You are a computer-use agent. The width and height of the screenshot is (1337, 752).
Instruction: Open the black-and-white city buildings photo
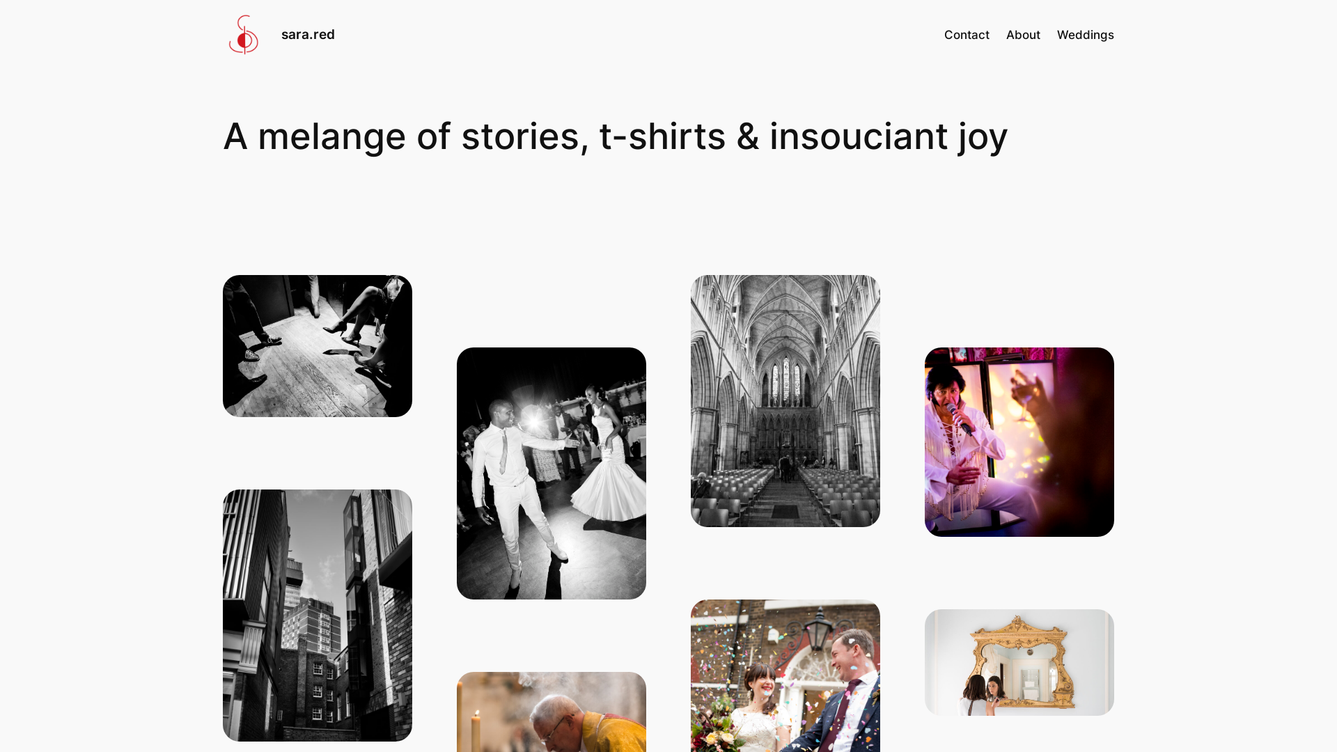(318, 616)
